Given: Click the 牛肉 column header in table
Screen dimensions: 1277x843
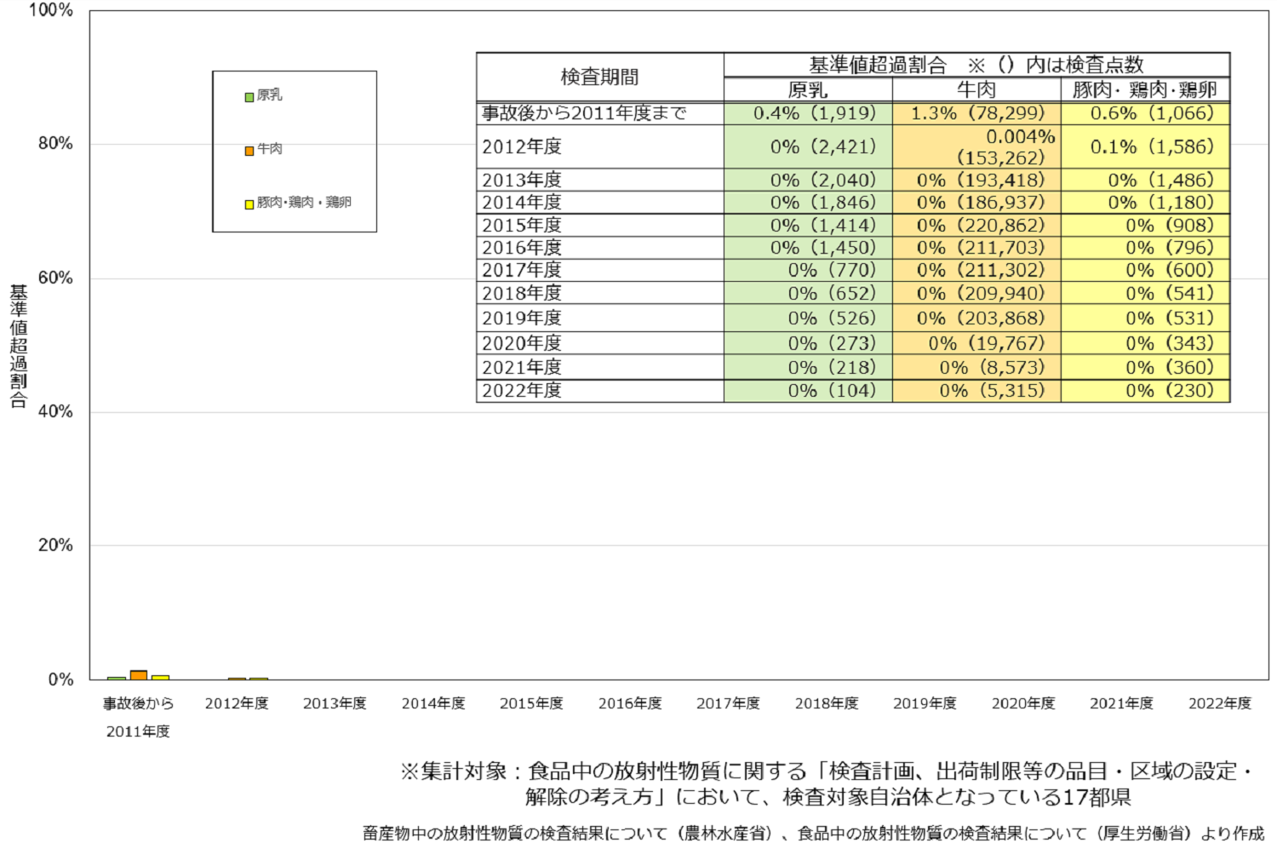Looking at the screenshot, I should (x=976, y=89).
